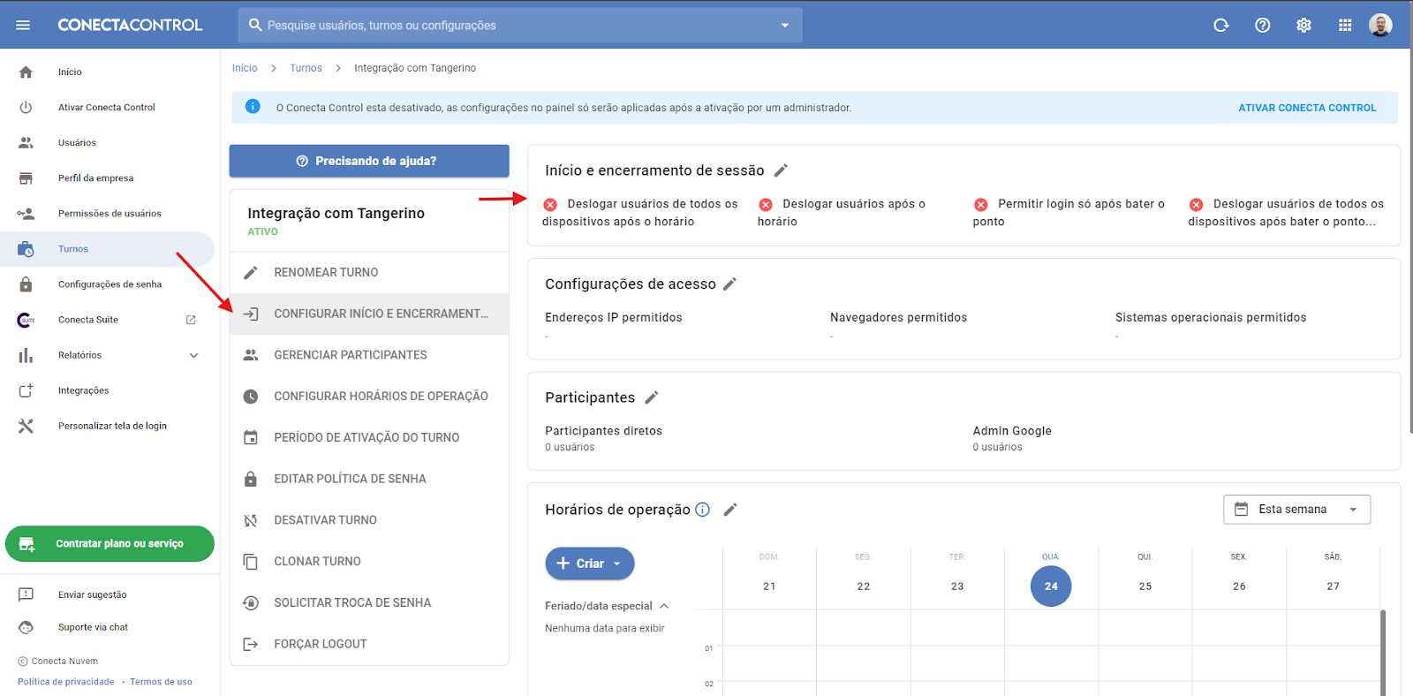The height and width of the screenshot is (696, 1413).
Task: Go to Início in the sidebar
Action: [x=70, y=72]
